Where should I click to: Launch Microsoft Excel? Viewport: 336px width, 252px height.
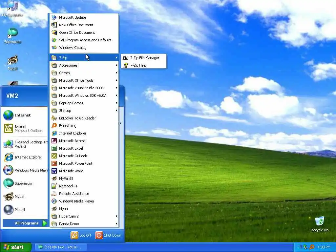(84, 148)
